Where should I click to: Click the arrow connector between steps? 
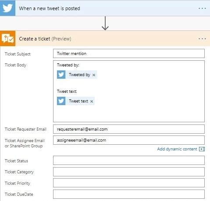pyautogui.click(x=105, y=23)
